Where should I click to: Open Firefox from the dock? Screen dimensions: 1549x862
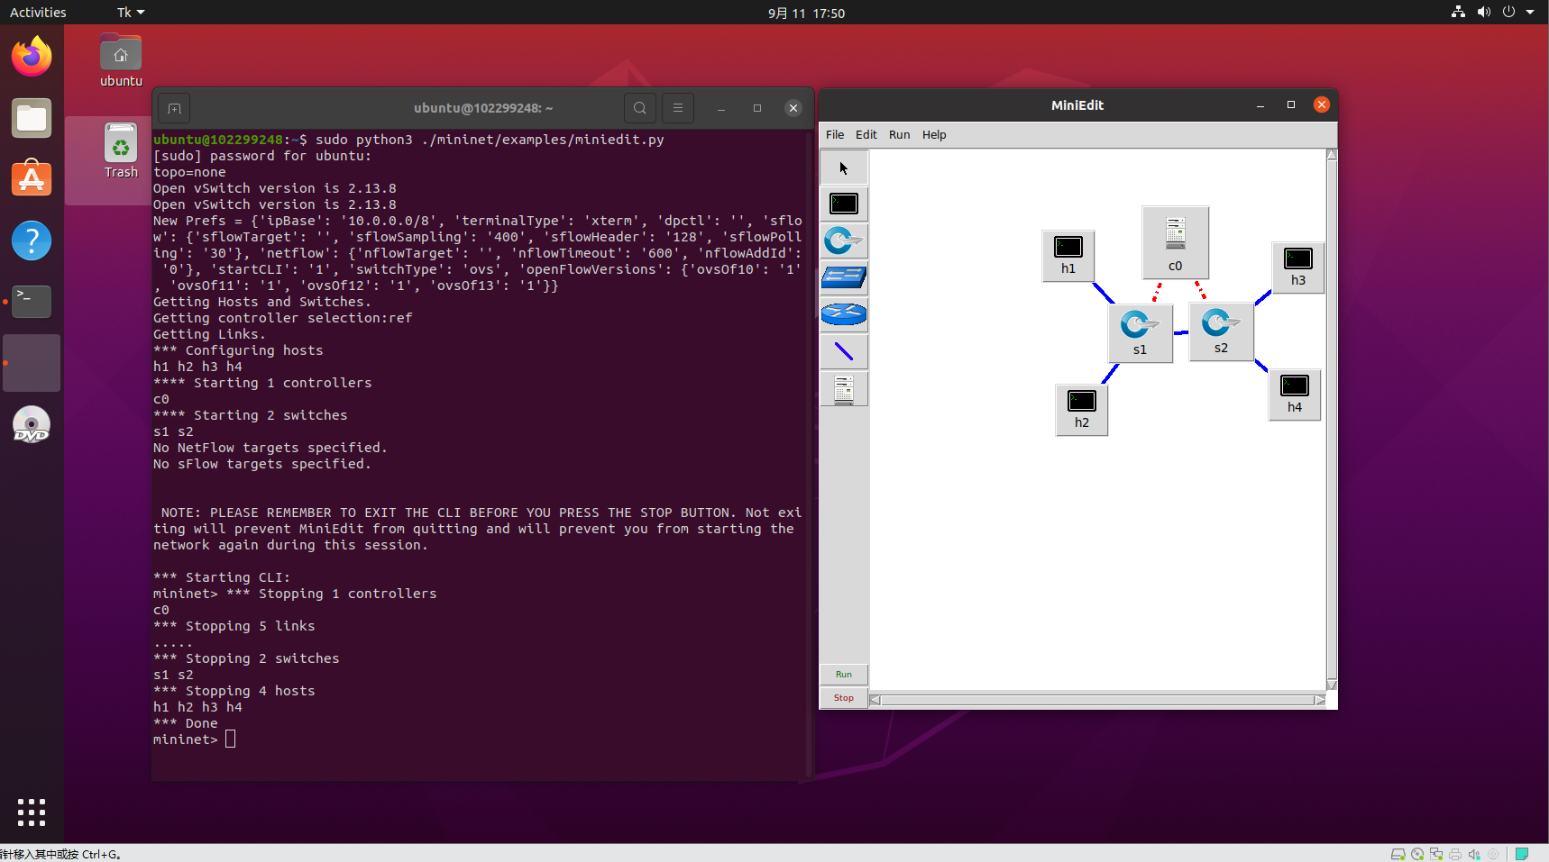coord(32,57)
